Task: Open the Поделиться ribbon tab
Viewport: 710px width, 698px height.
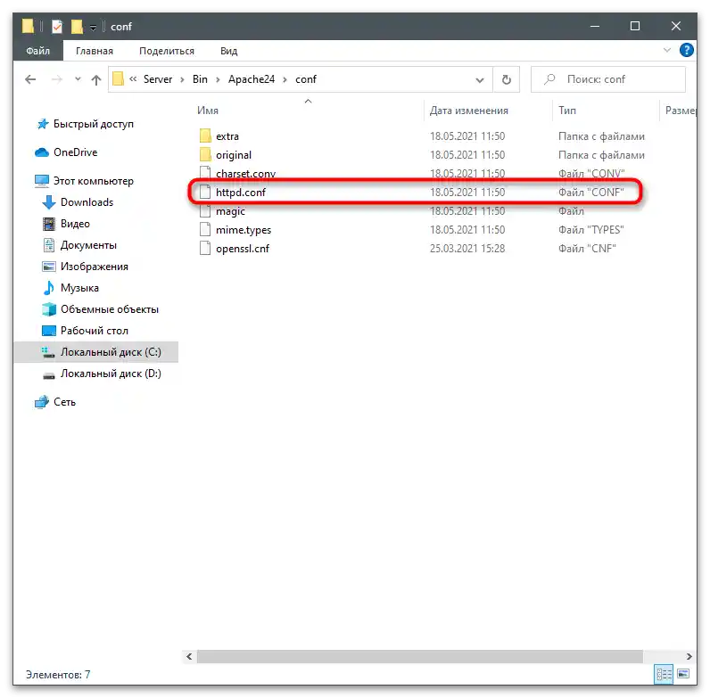Action: (167, 51)
